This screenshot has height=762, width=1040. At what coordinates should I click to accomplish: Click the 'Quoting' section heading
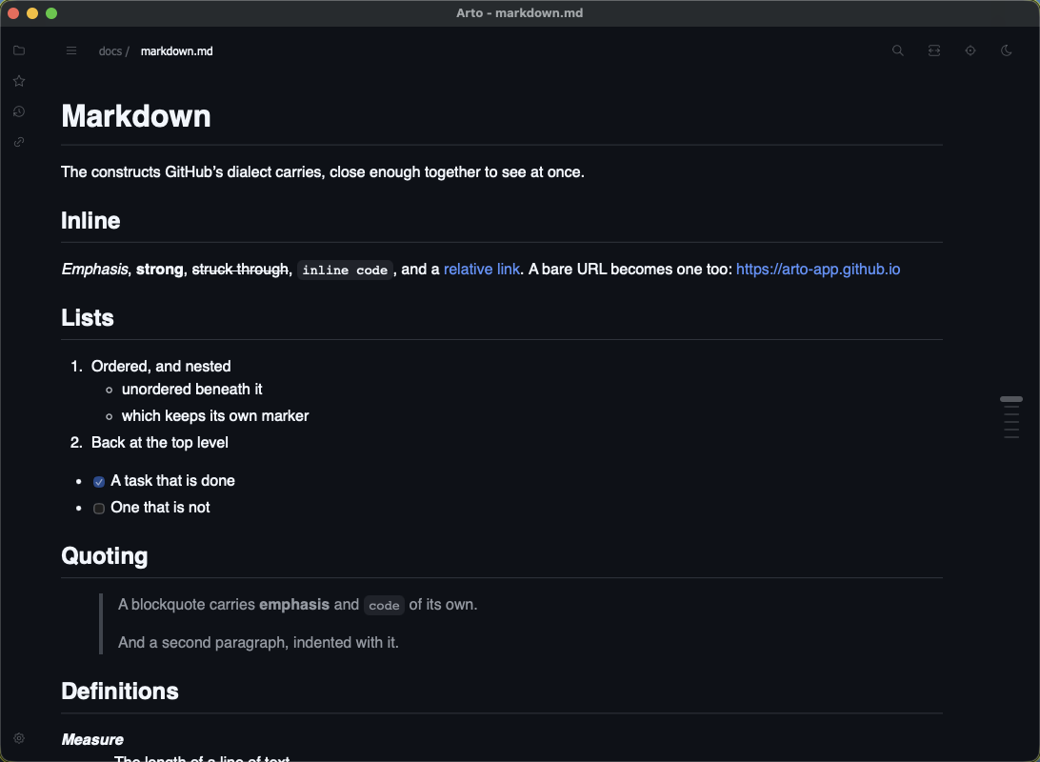click(104, 555)
